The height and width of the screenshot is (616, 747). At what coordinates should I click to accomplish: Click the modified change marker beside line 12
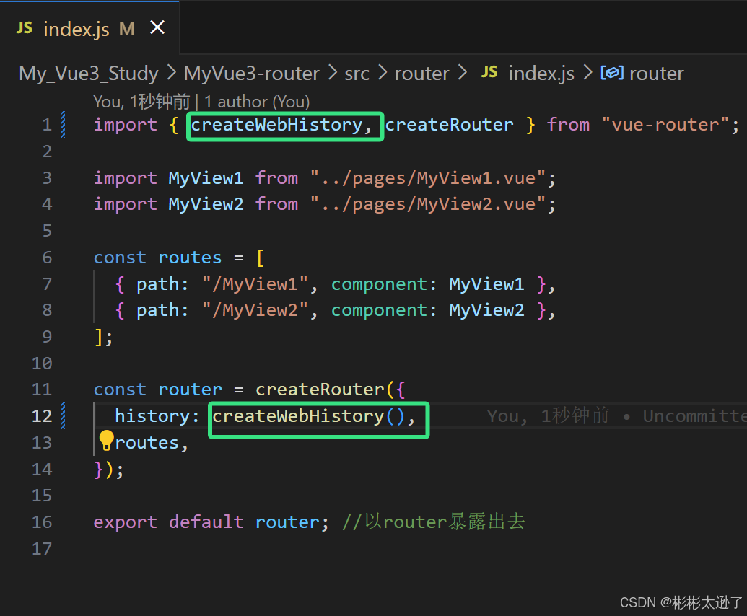coord(63,415)
